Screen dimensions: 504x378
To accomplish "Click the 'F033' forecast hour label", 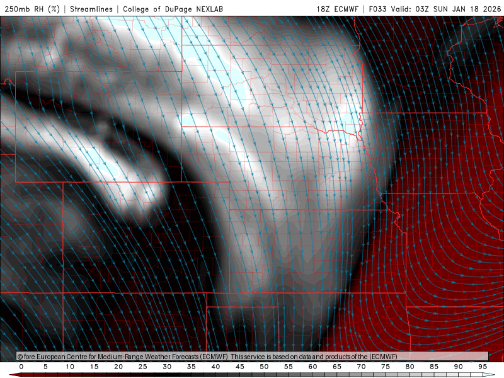I will [378, 9].
